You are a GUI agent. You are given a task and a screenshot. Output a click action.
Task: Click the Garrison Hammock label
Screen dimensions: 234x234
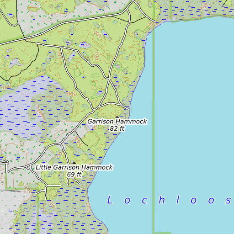click(x=117, y=122)
